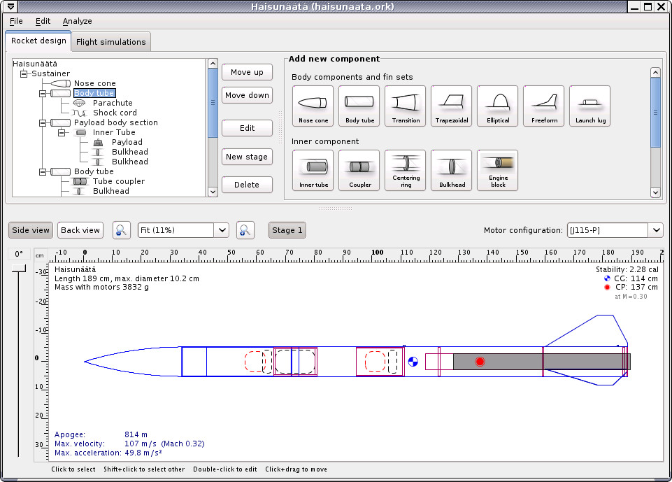
Task: Collapse the Payload body section tree node
Action: 43,122
